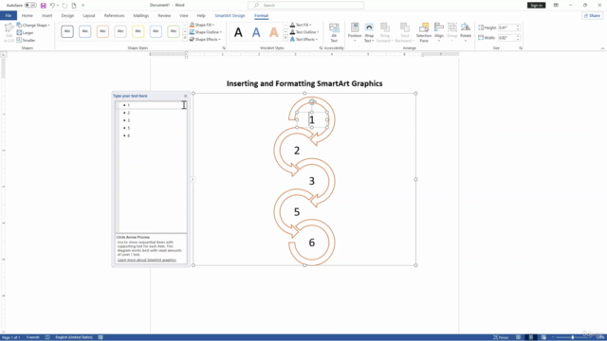Click the zoom slider handle

(x=573, y=337)
